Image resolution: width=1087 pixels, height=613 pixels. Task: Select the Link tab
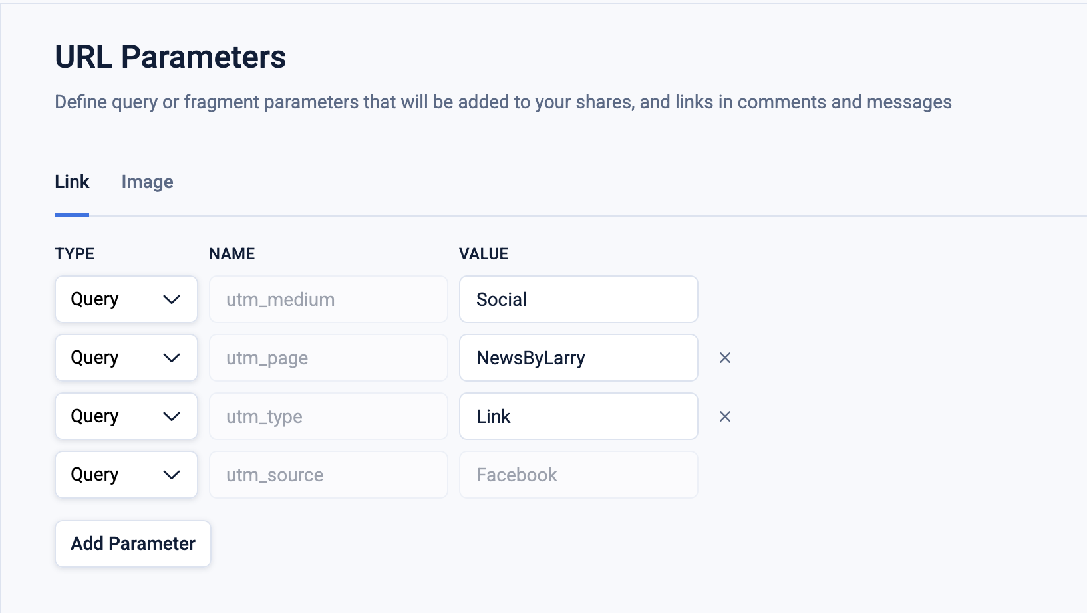(x=72, y=182)
